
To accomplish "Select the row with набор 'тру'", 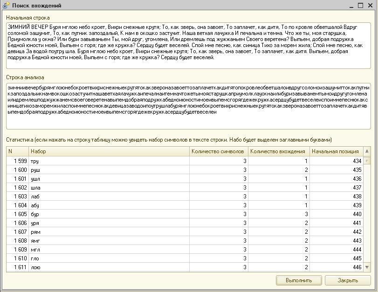I will tap(185, 161).
